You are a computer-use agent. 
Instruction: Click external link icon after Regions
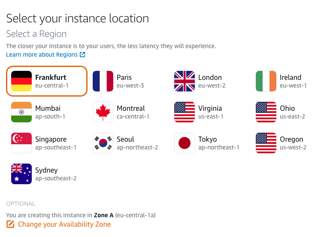pyautogui.click(x=82, y=55)
